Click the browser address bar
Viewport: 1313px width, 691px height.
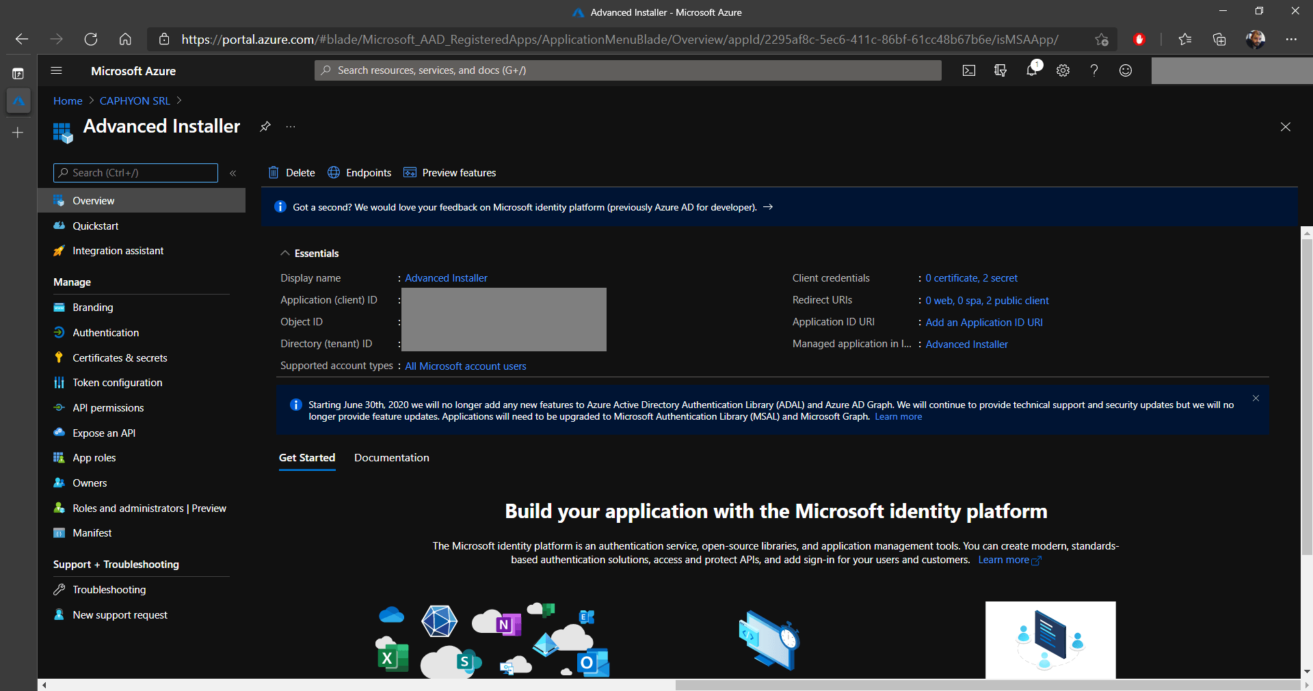click(620, 39)
